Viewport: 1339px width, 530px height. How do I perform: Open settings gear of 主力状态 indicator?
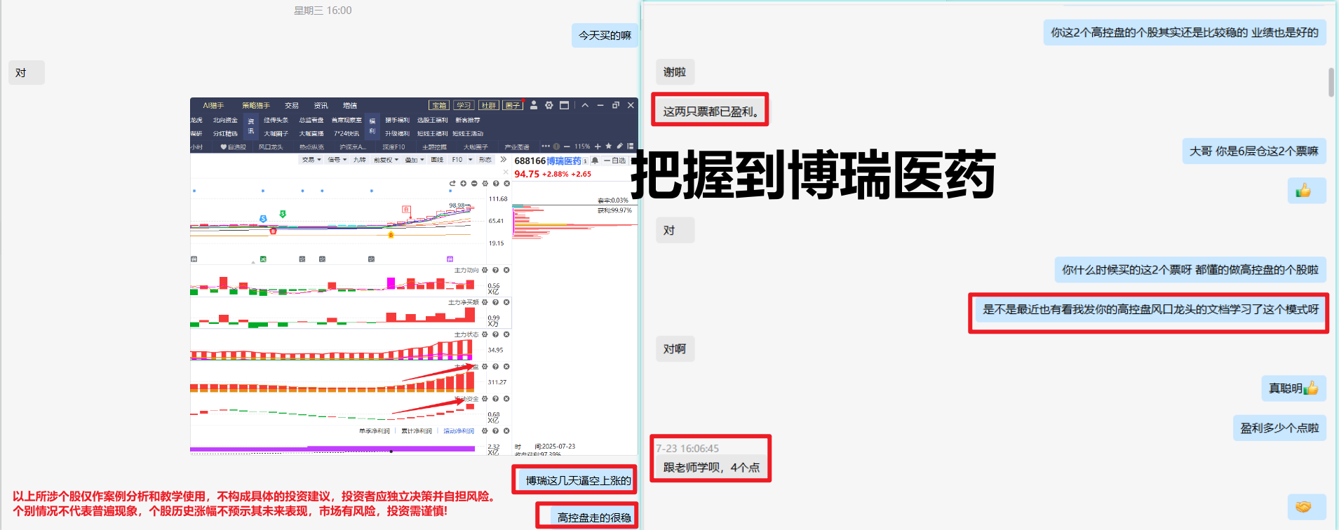tap(485, 334)
